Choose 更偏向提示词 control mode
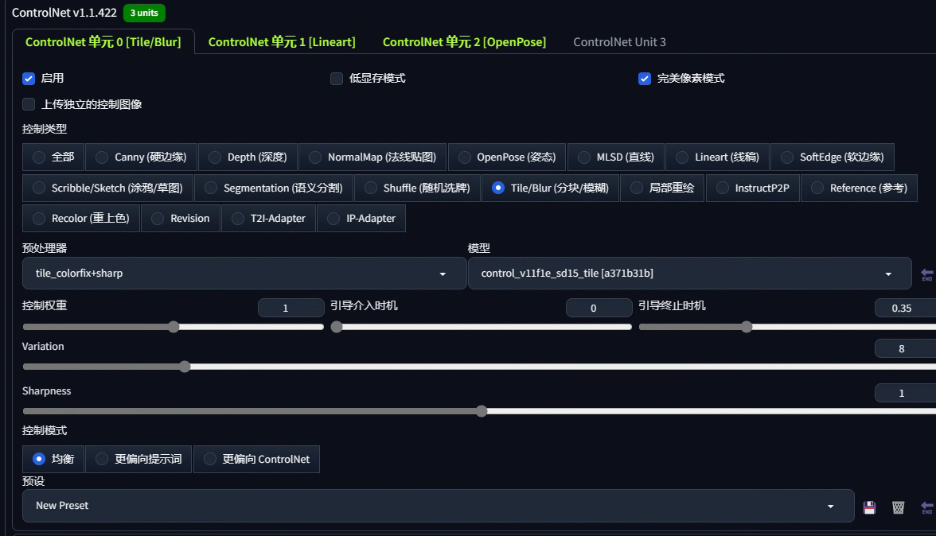The height and width of the screenshot is (536, 936). [138, 459]
